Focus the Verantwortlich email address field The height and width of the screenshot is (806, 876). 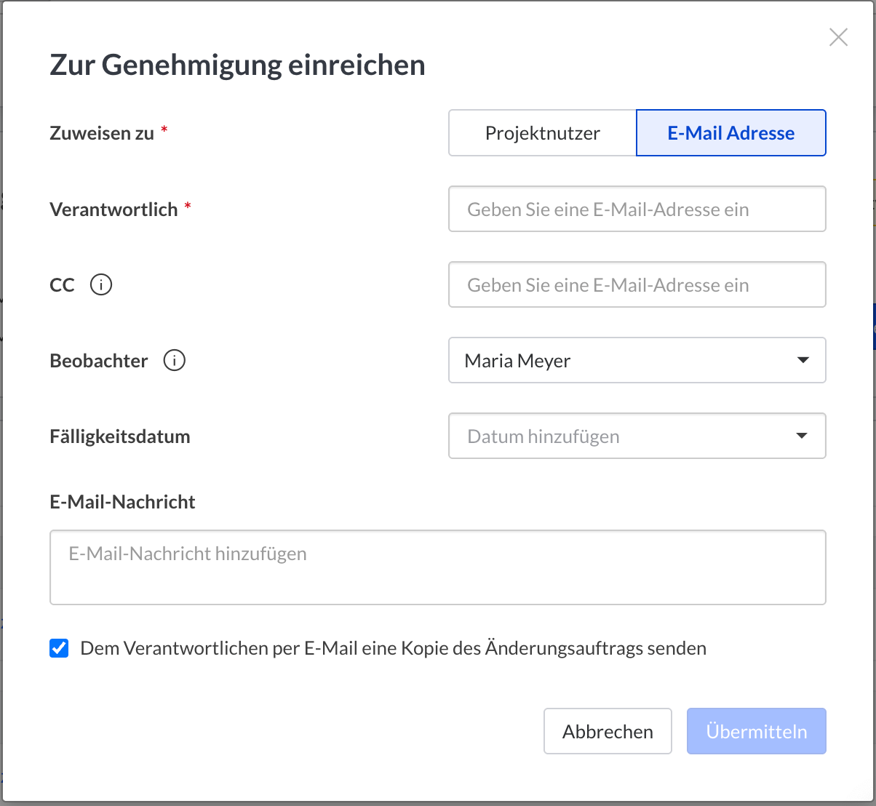(637, 210)
